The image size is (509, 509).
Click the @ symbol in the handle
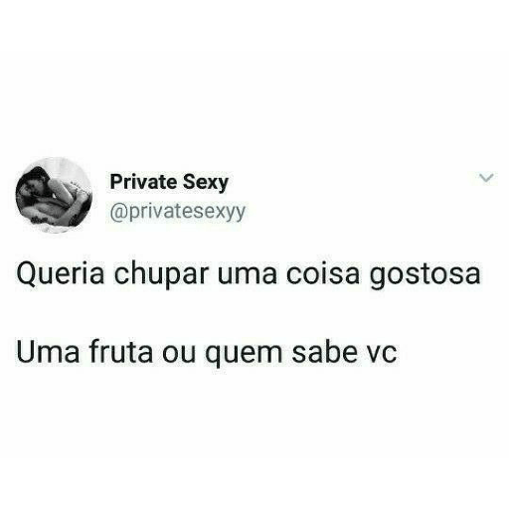coord(118,212)
